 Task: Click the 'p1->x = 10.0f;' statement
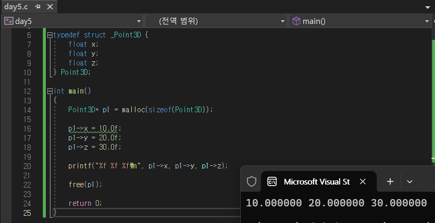point(95,129)
